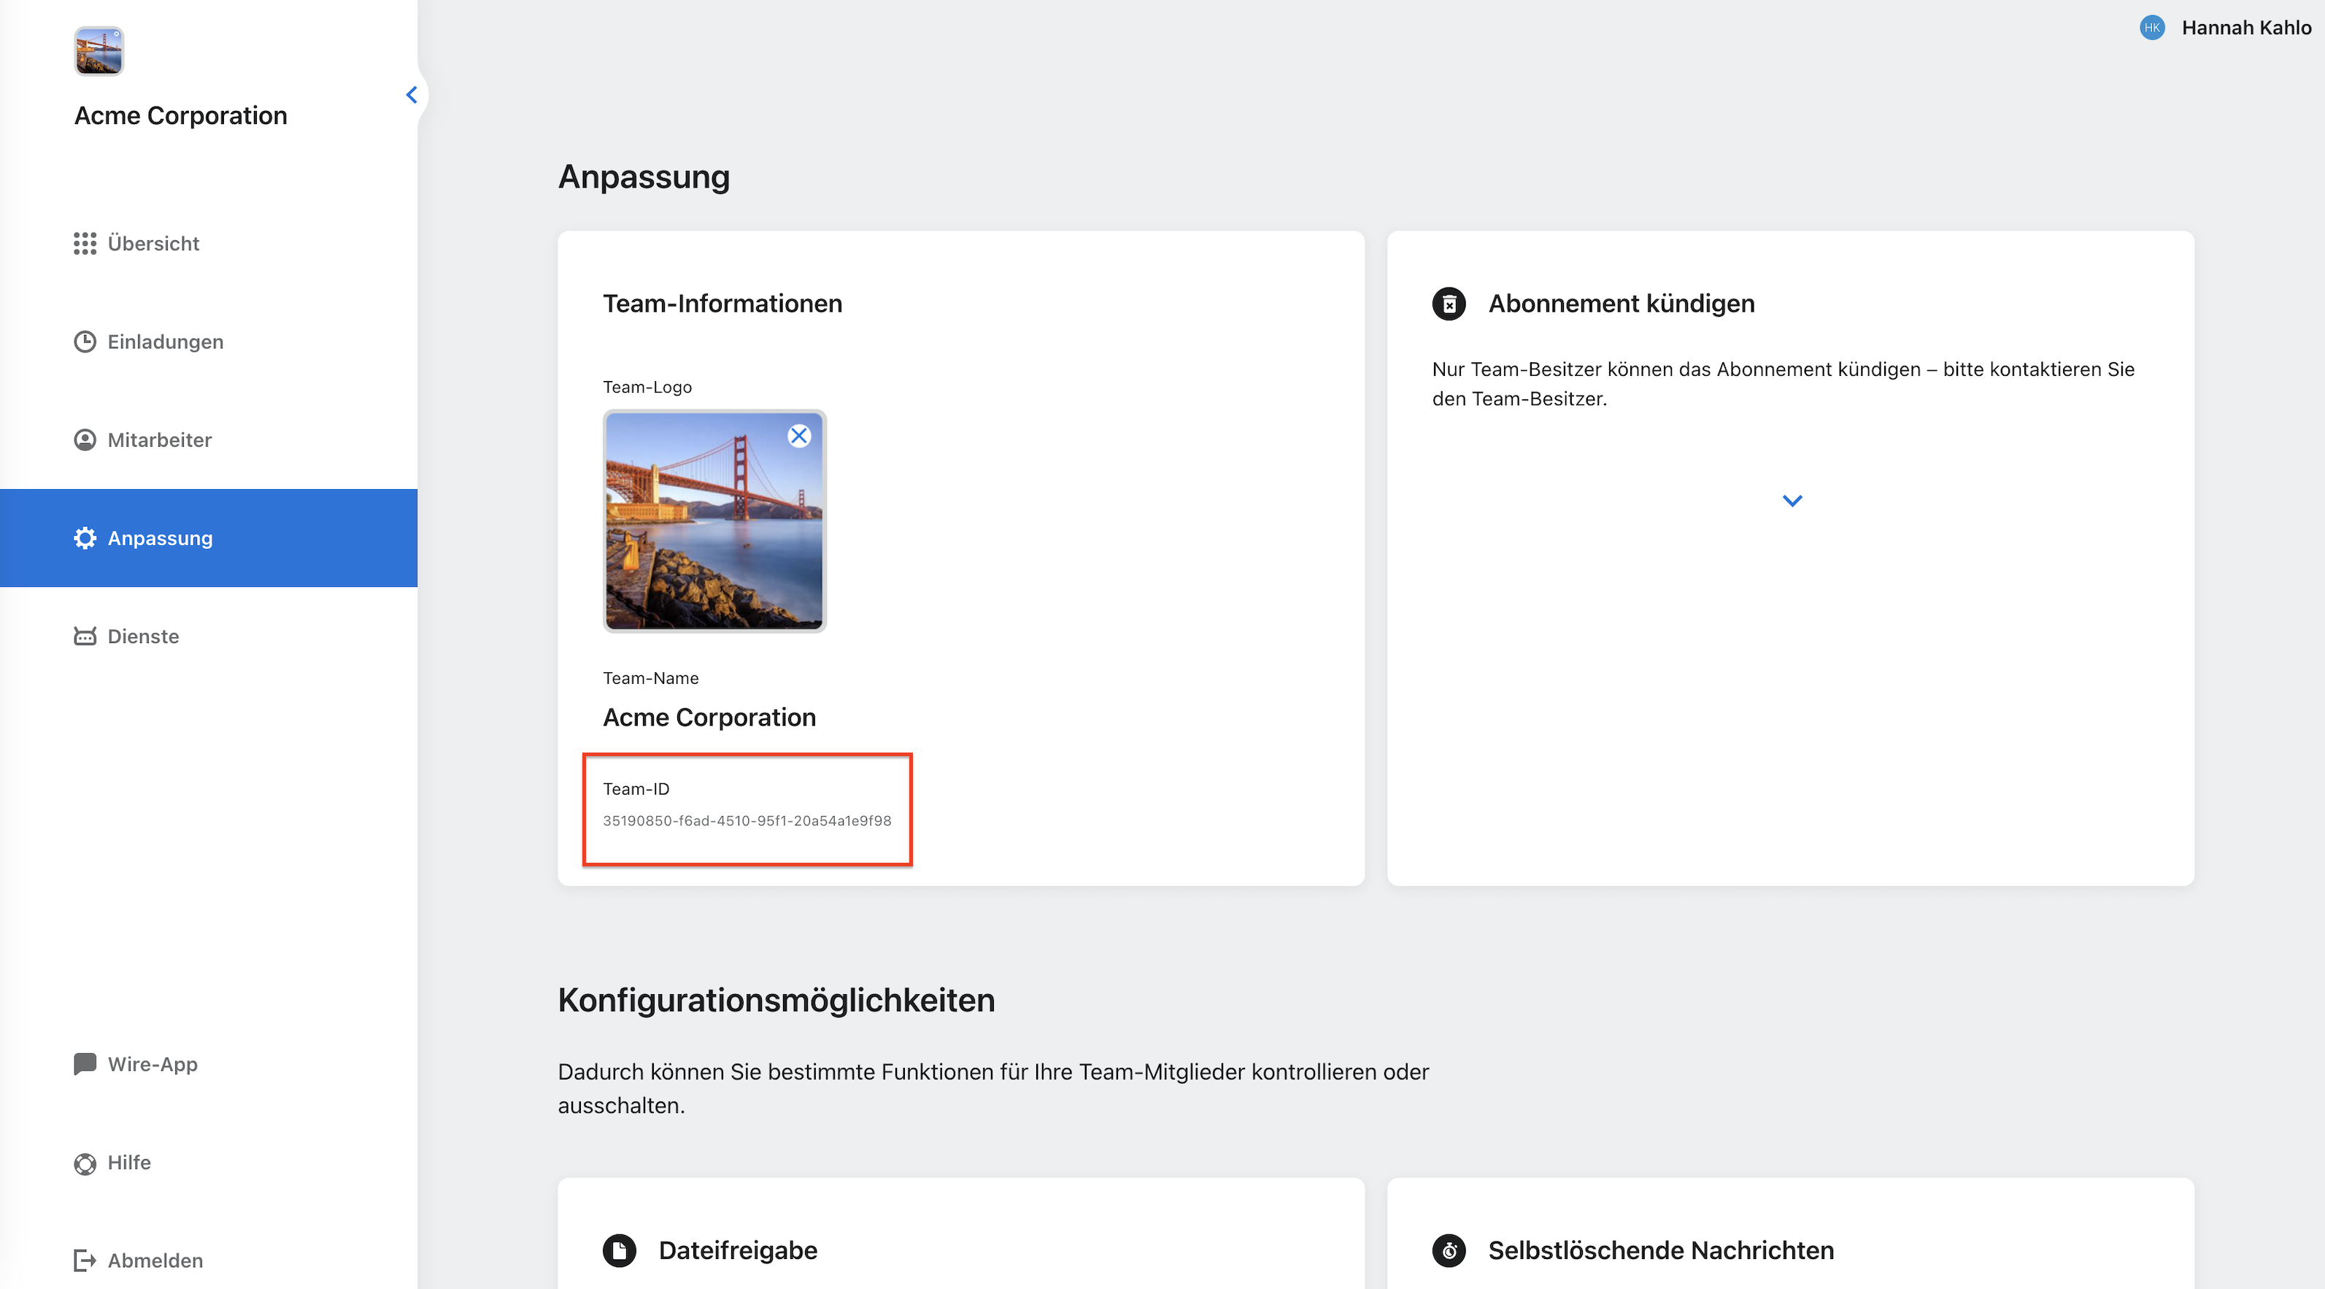Click the Hilfe lifebuoy icon
Viewport: 2325px width, 1289px height.
(85, 1164)
